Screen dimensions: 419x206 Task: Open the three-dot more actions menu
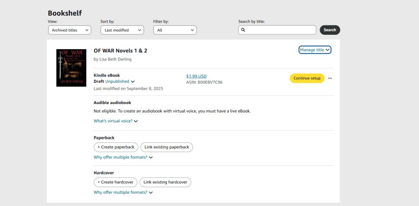[330, 78]
